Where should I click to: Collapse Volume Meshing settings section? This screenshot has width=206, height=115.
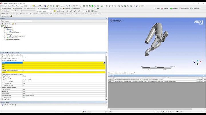[1, 88]
